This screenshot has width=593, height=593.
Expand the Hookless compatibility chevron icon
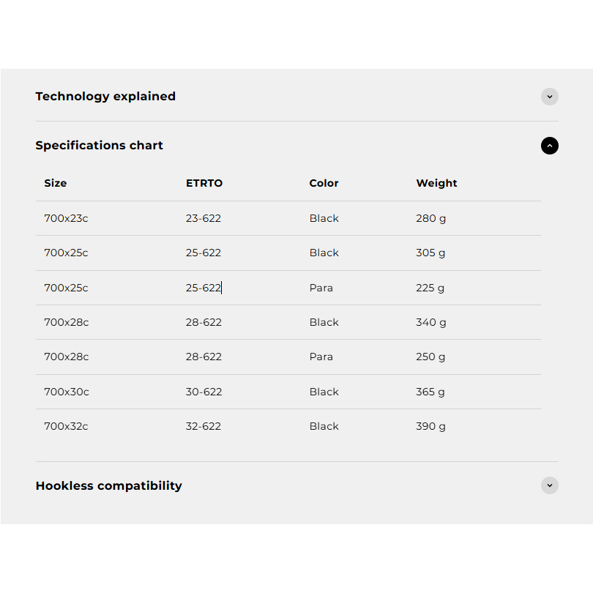click(549, 485)
